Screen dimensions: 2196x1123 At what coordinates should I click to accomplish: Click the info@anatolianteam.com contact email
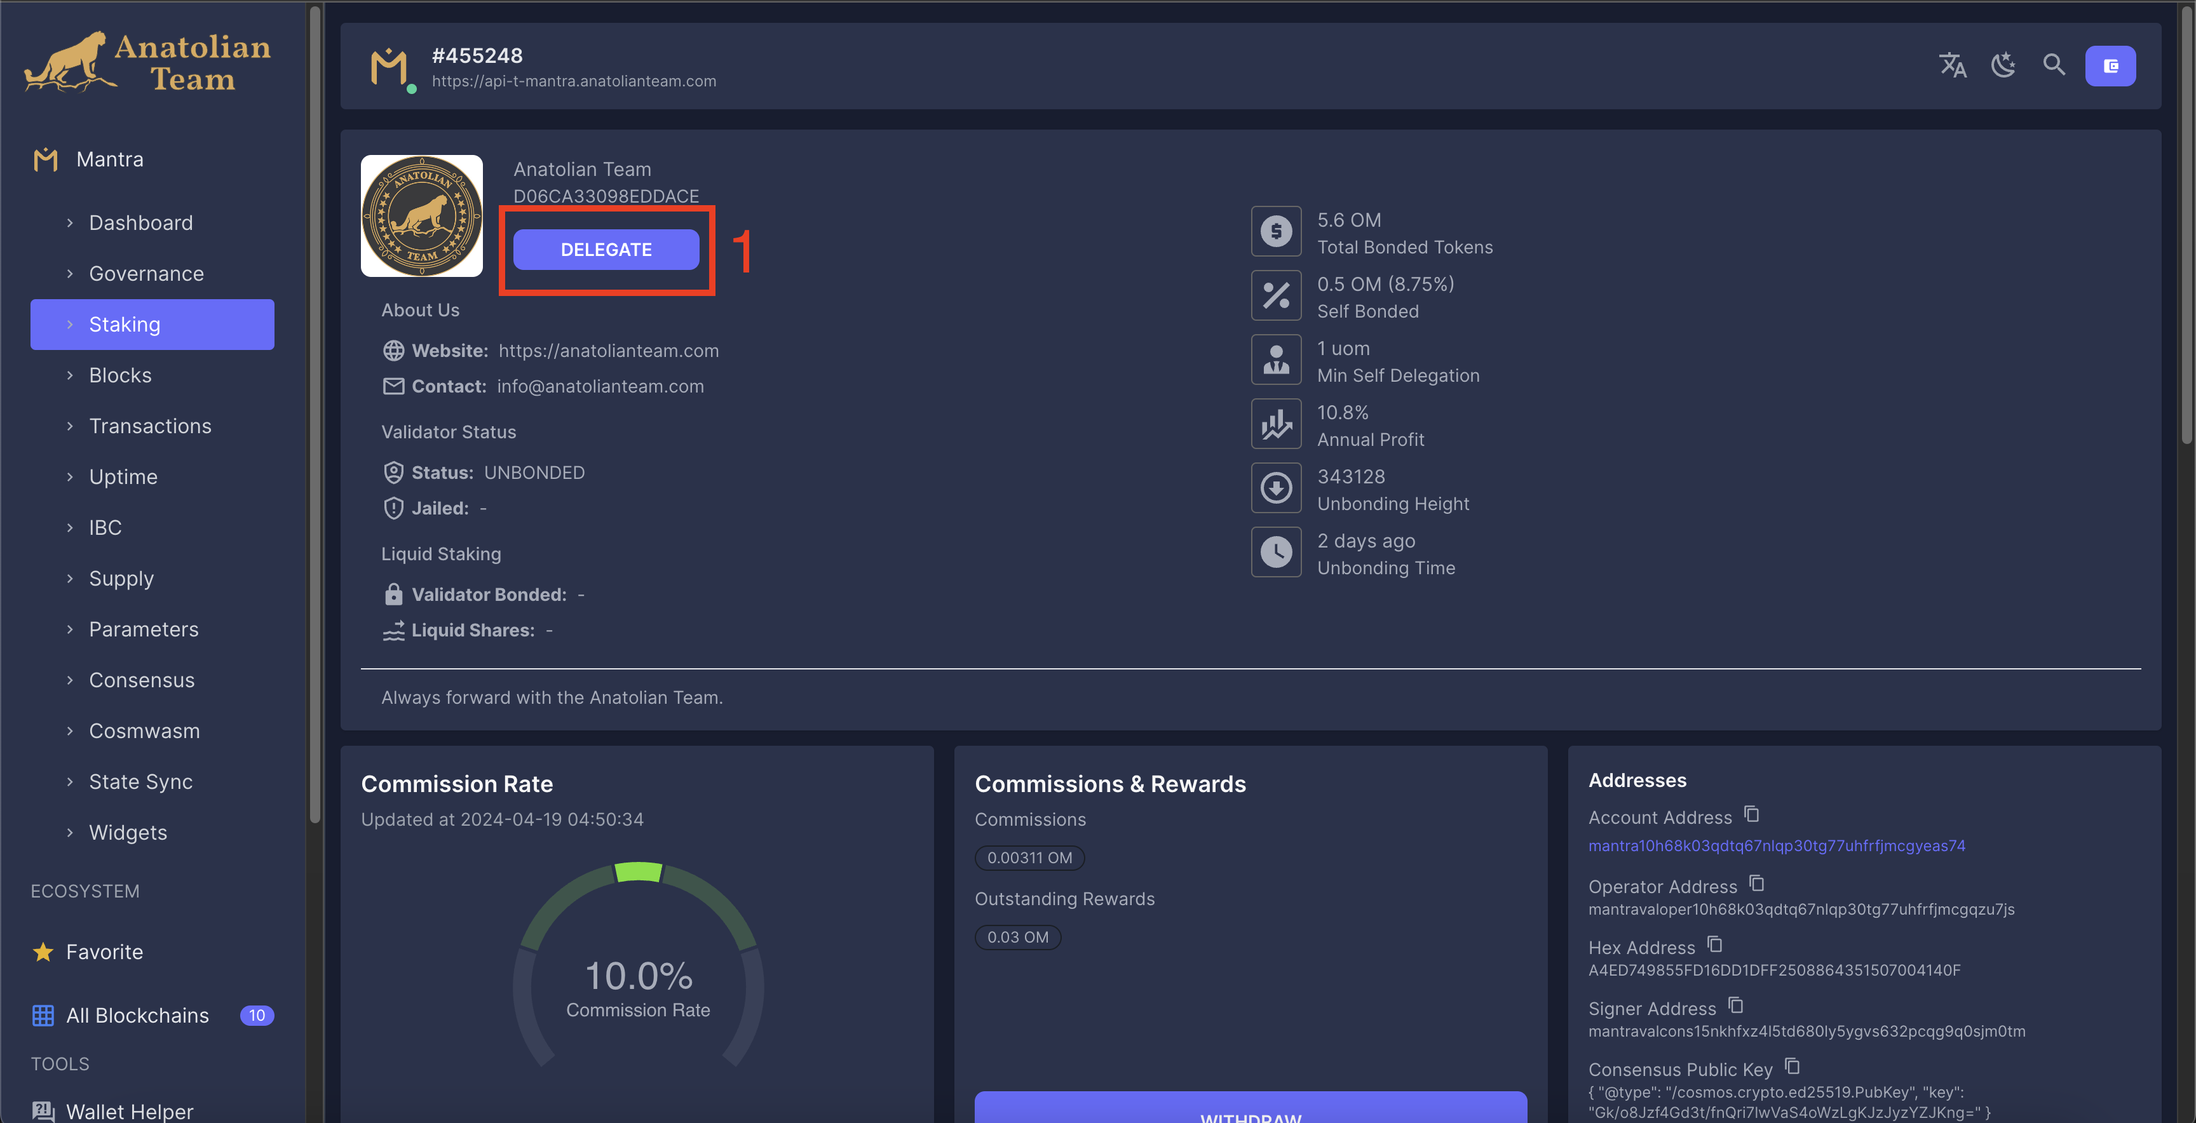(x=600, y=387)
